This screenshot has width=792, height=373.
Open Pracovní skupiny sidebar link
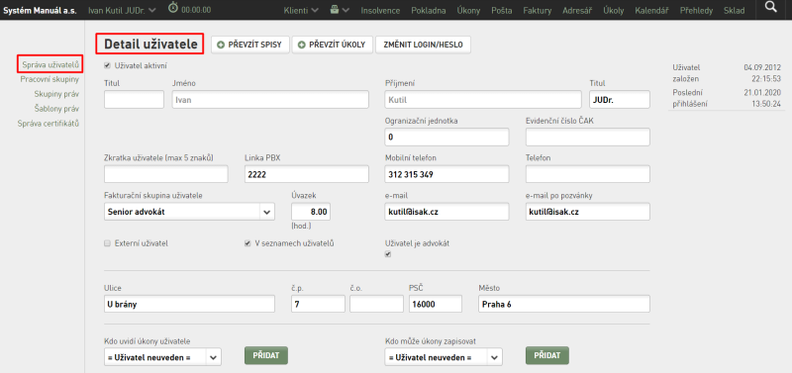pos(49,79)
